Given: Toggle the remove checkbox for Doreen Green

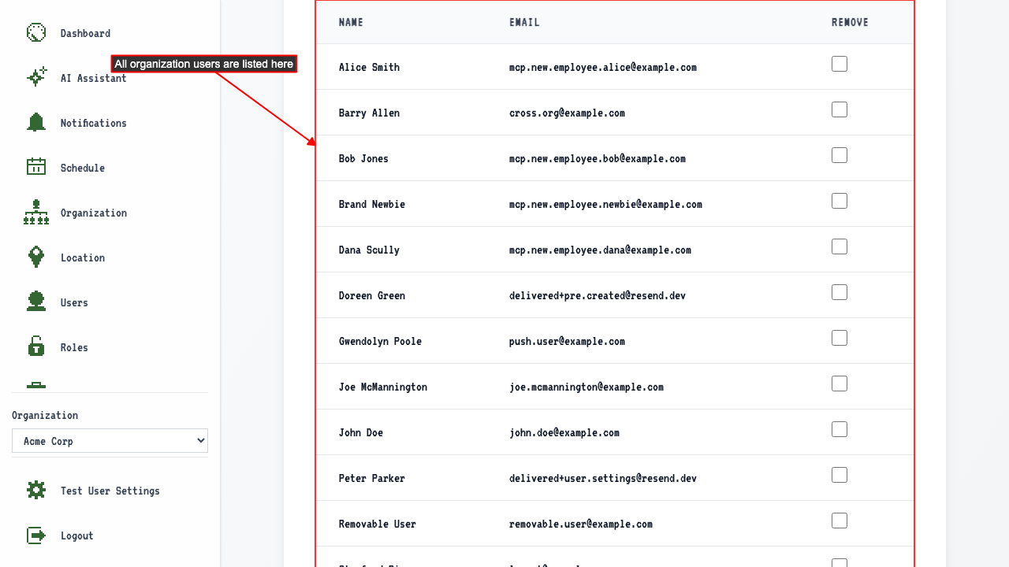Looking at the screenshot, I should 840,292.
